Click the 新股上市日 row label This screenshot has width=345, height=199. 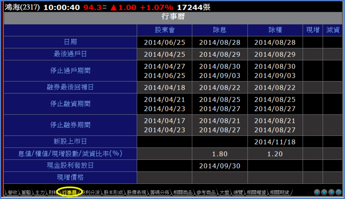pos(70,141)
